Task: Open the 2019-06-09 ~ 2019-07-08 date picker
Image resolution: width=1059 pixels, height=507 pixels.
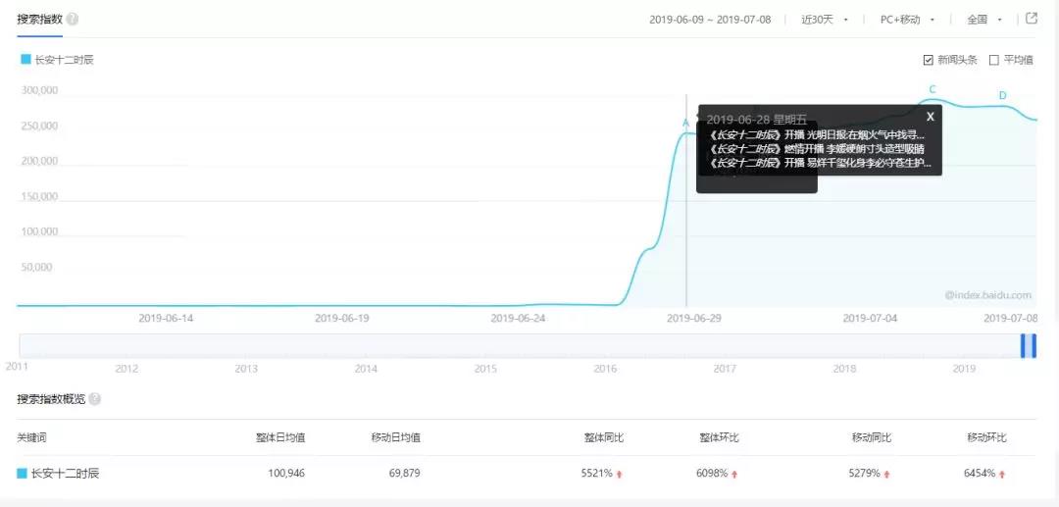Action: (x=710, y=20)
